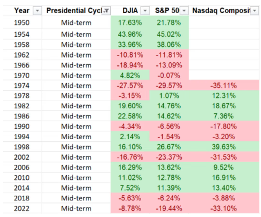261x217 pixels.
Task: Open the S&P 500 filter dropdown
Action: point(184,11)
